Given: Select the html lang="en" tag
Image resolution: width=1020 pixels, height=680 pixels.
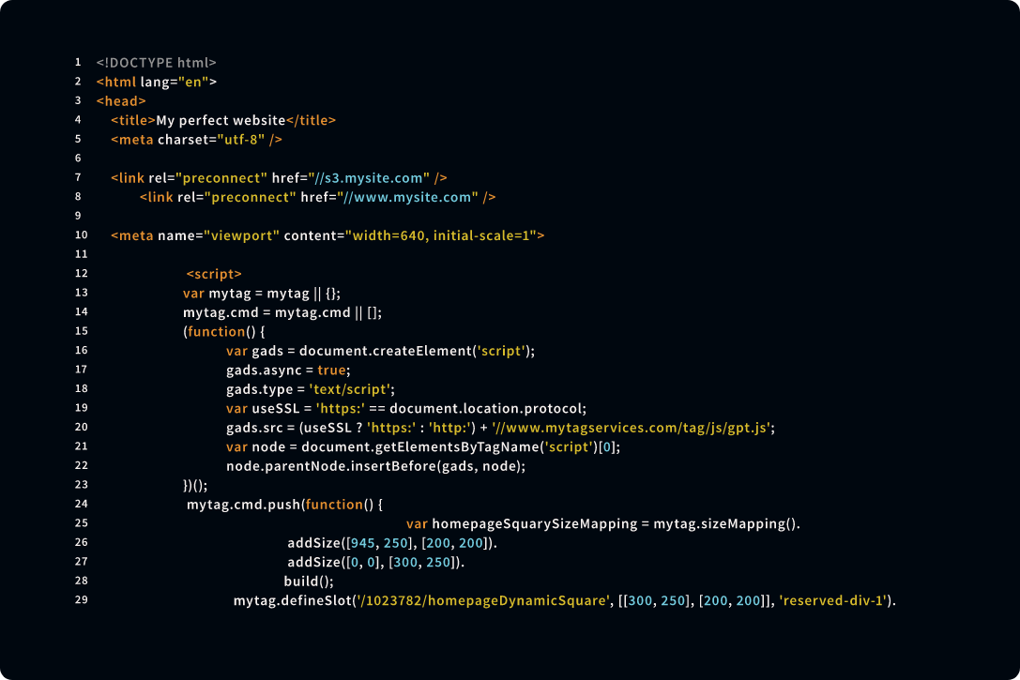Looking at the screenshot, I should 156,82.
